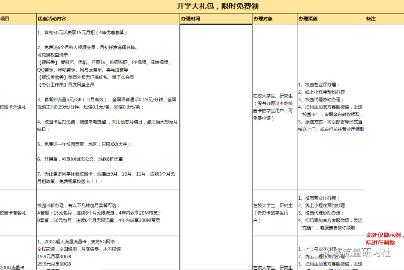Click the "新办卡的学生用户" eligibility text
The width and height of the screenshot is (404, 270).
[271, 217]
